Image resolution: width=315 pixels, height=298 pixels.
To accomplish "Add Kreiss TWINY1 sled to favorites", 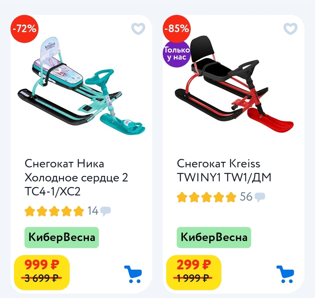I will (x=290, y=29).
